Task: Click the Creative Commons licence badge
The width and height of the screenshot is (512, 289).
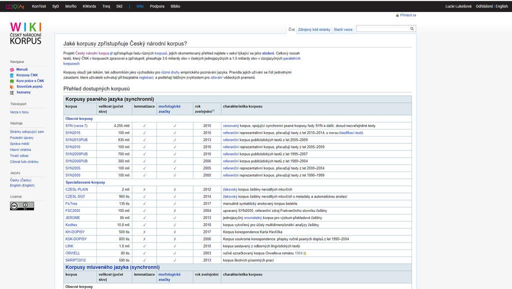Action: tap(22, 205)
